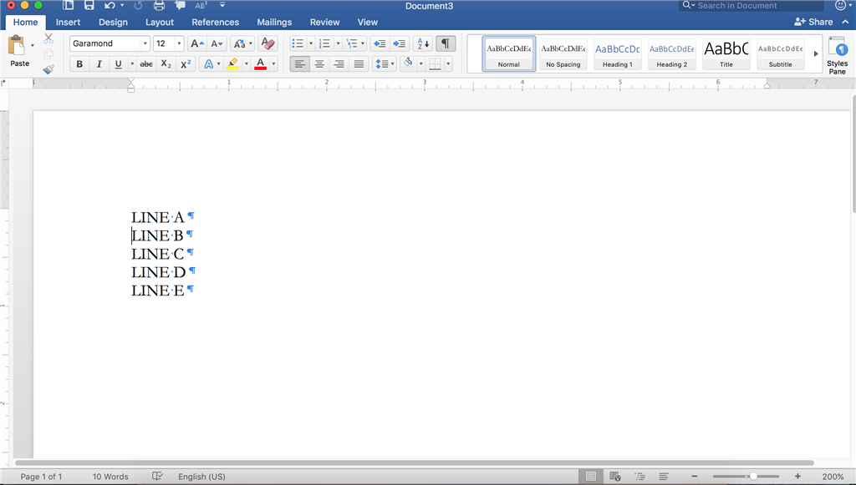Click the Print icon in title bar
This screenshot has width=856, height=485.
(159, 6)
